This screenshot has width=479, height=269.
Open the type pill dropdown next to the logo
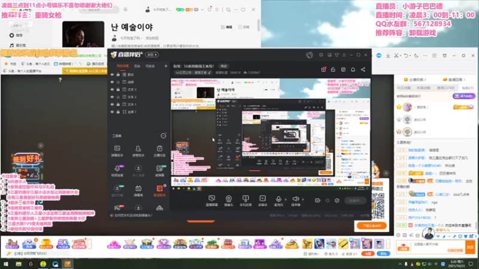pos(152,54)
